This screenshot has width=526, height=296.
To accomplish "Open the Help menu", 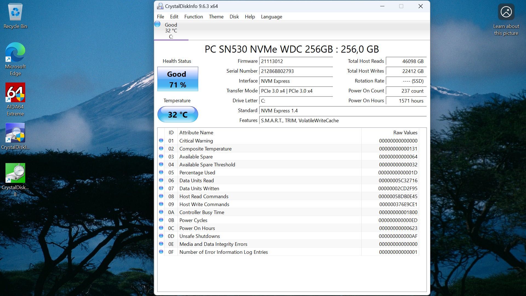I will pyautogui.click(x=250, y=17).
